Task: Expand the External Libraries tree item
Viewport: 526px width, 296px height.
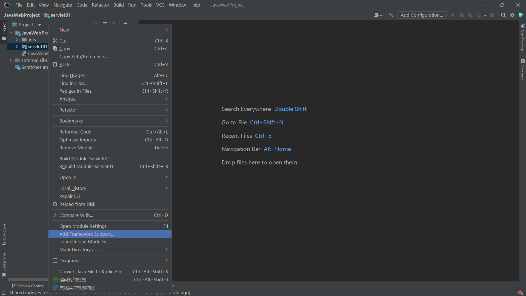Action: pos(10,60)
